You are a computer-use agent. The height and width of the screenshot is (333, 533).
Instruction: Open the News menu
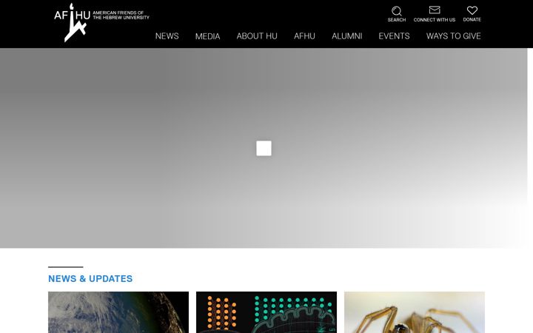167,36
